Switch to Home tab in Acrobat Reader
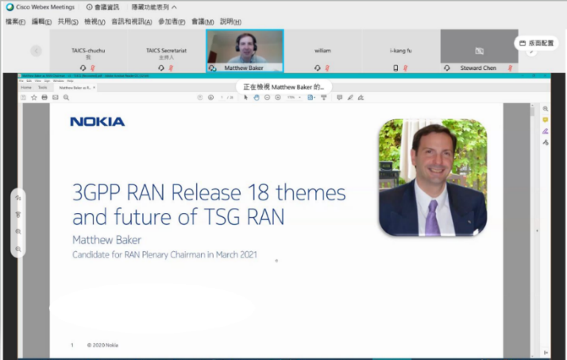Image resolution: width=567 pixels, height=360 pixels. (x=25, y=87)
